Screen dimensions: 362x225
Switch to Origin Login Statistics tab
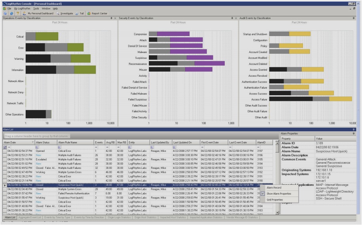[119, 217]
